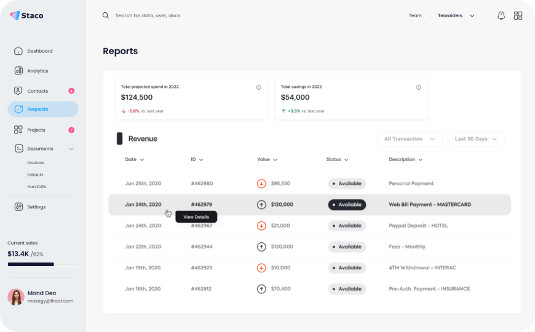Open Invoices under Documents

(36, 163)
